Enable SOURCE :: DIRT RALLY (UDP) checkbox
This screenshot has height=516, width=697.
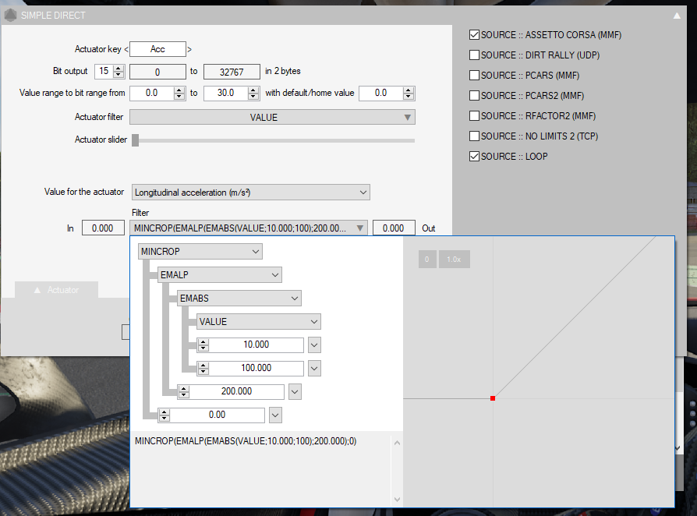click(474, 55)
